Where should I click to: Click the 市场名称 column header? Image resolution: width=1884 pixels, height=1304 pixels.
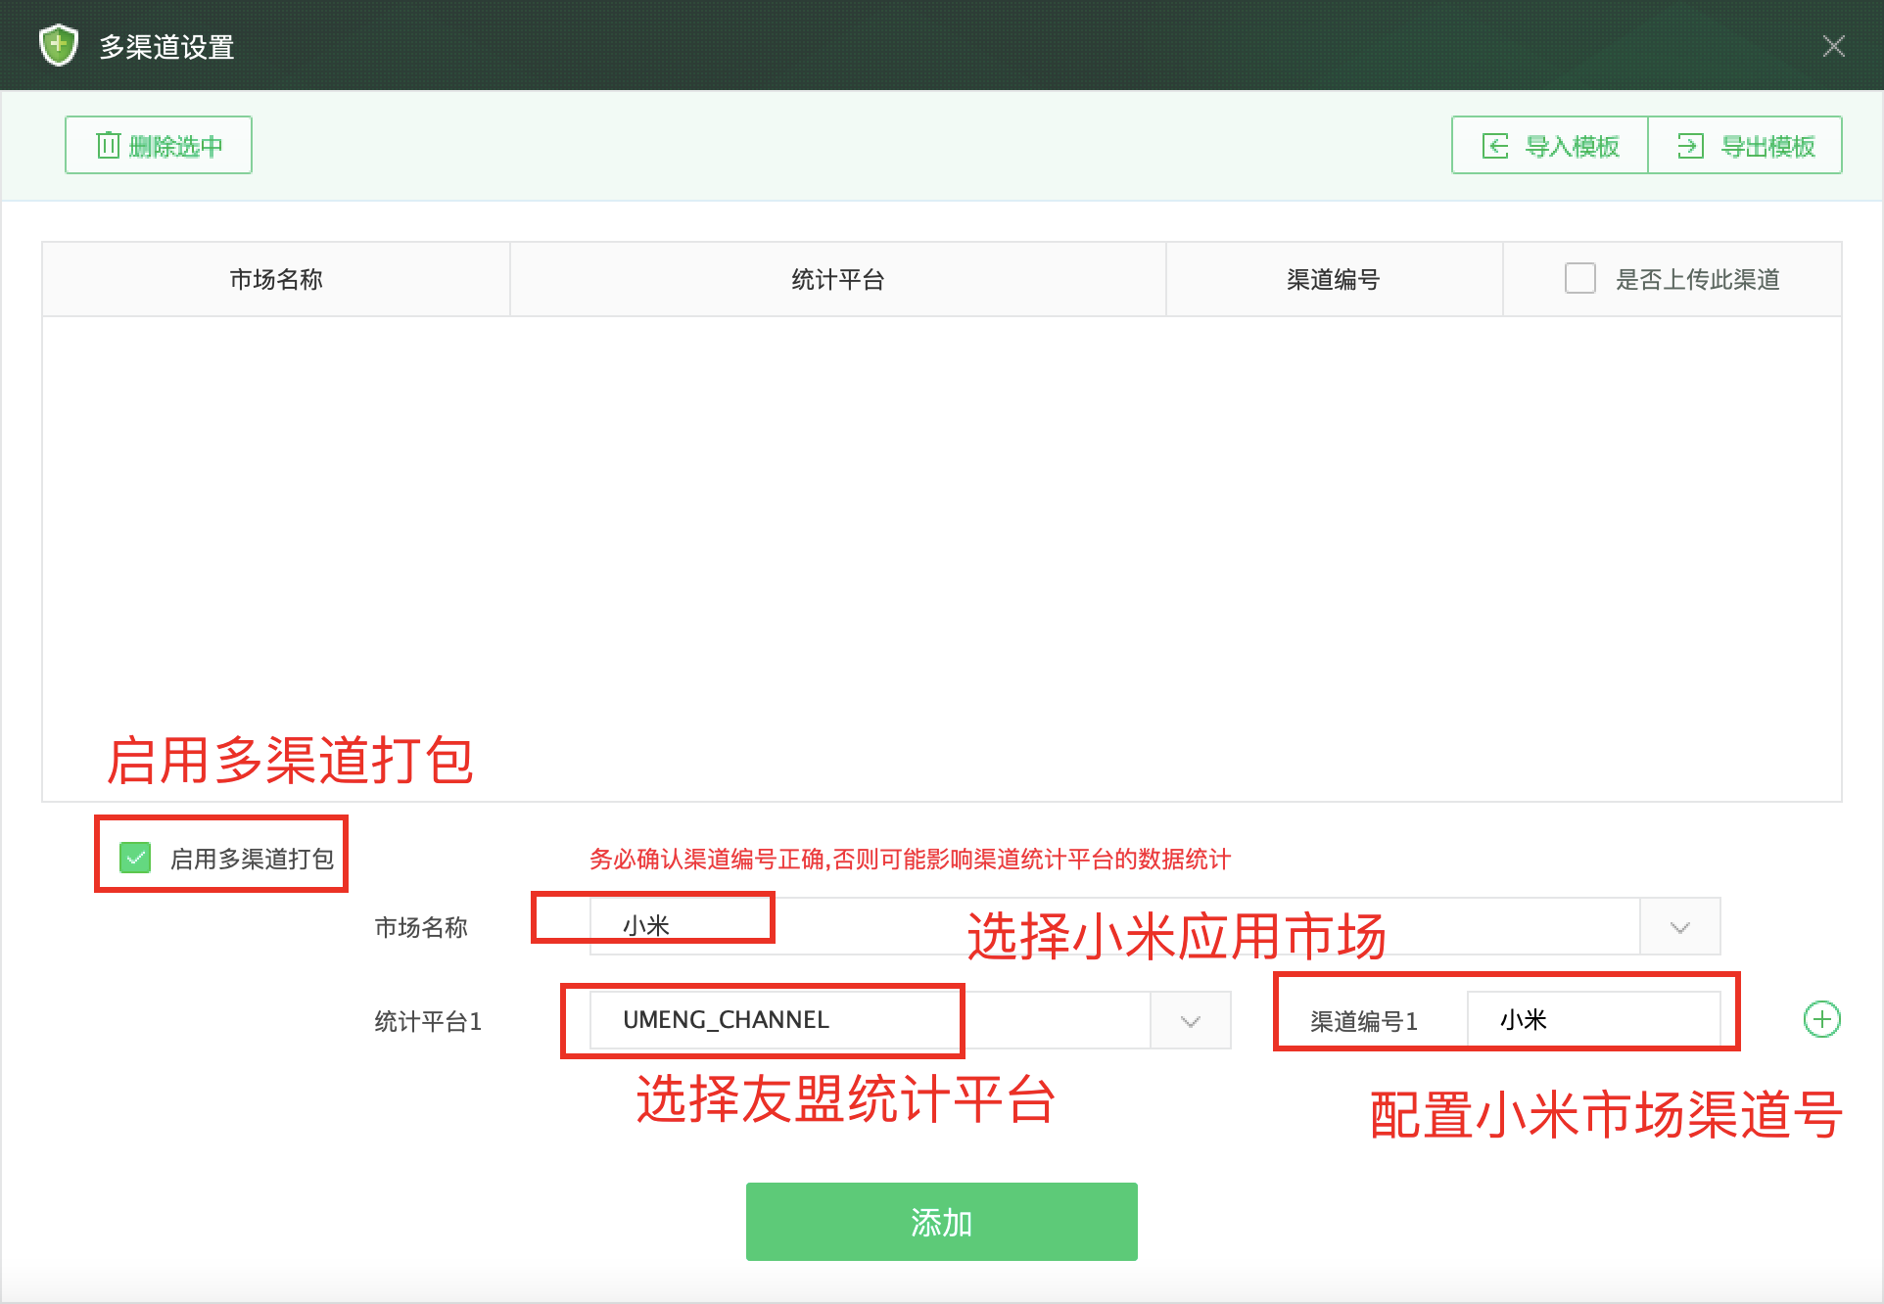(276, 279)
